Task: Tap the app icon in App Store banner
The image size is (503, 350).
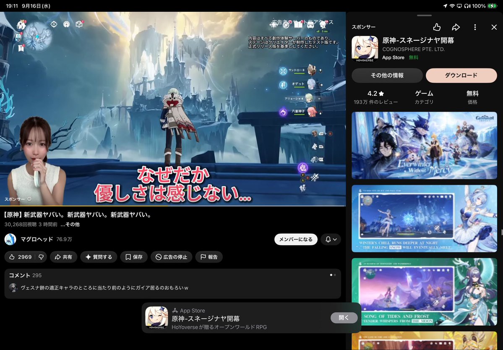Action: (156, 318)
